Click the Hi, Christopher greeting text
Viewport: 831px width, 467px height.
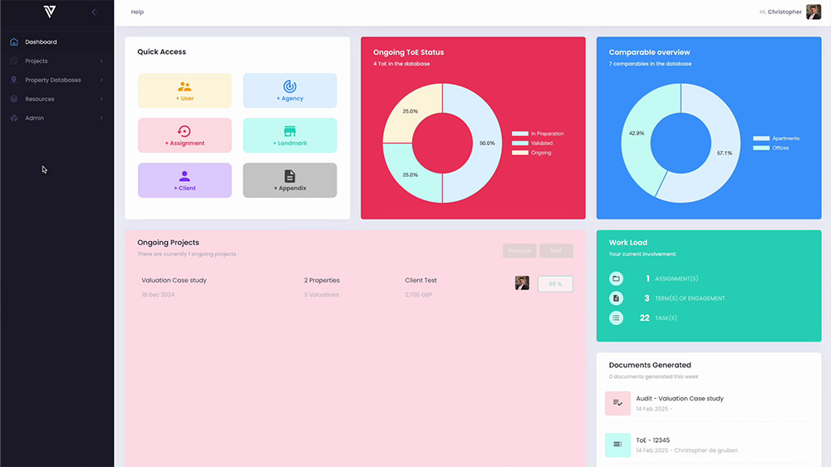780,12
